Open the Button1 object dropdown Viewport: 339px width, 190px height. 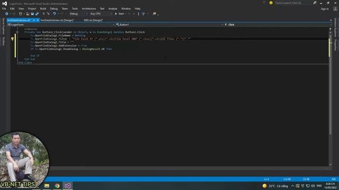(169, 25)
